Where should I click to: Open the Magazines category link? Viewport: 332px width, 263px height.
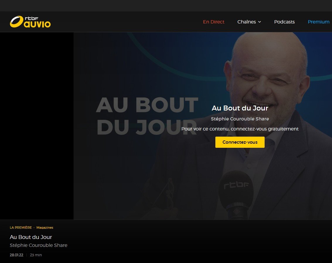[x=45, y=228]
